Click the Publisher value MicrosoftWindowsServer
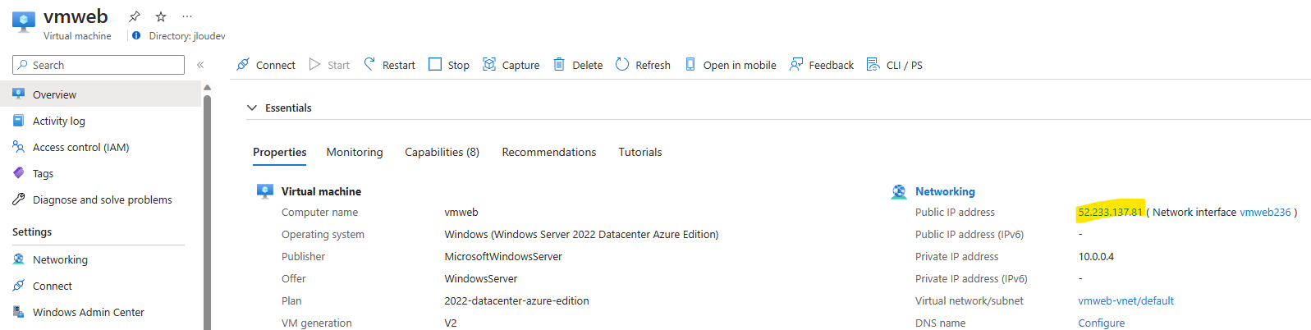Screen dimensions: 1311x330 pos(503,256)
